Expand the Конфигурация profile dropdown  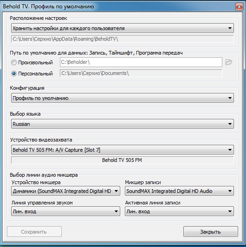pos(123,98)
